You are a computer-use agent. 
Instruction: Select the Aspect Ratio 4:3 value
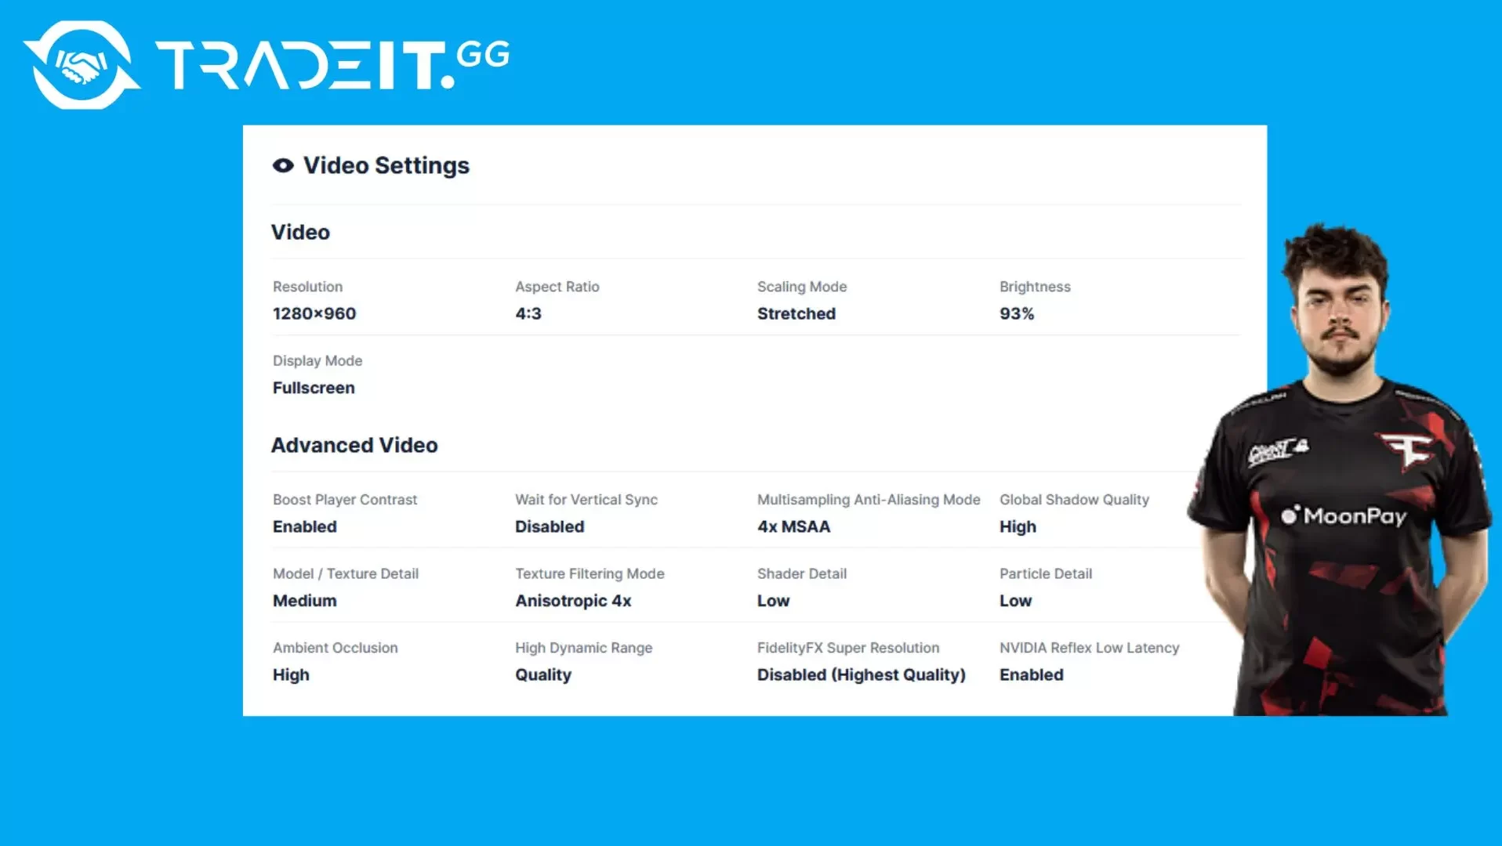pos(528,313)
